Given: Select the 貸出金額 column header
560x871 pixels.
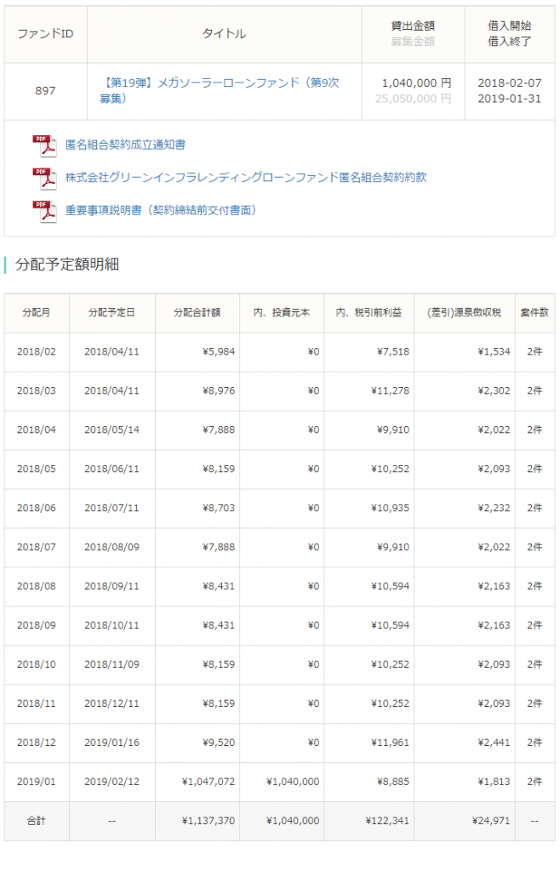Looking at the screenshot, I should point(413,26).
